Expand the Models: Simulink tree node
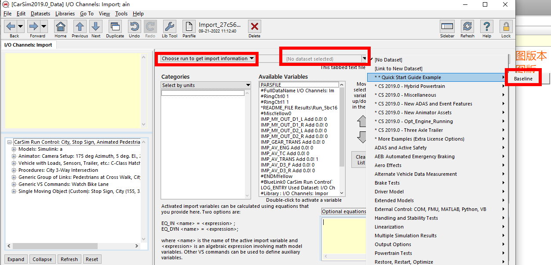This screenshot has width=551, height=265. [15, 149]
